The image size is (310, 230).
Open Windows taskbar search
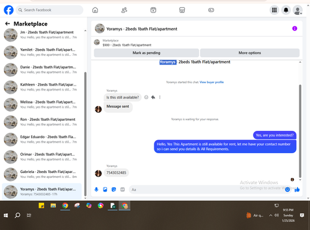coord(17,216)
